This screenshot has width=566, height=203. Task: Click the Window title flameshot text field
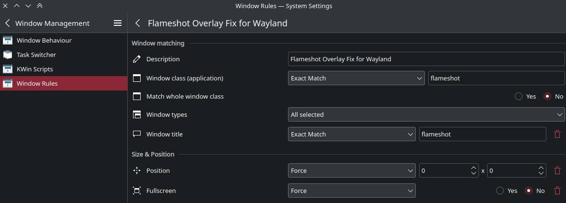click(x=482, y=135)
